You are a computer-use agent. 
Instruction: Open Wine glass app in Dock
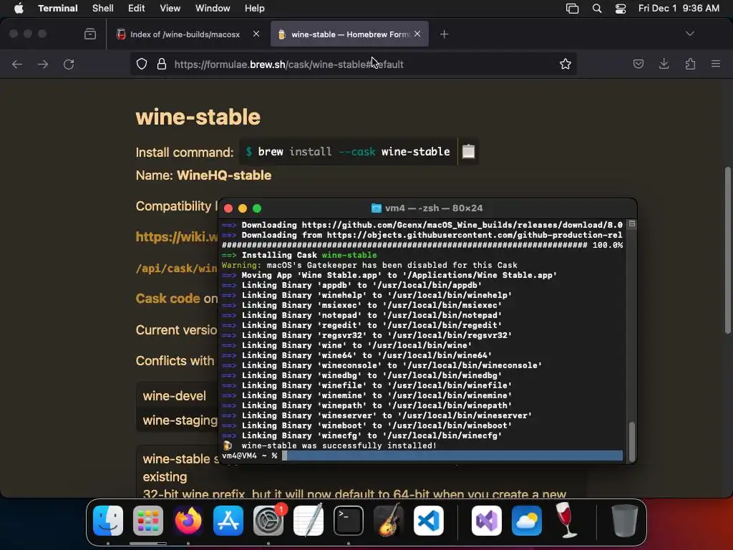click(x=567, y=521)
